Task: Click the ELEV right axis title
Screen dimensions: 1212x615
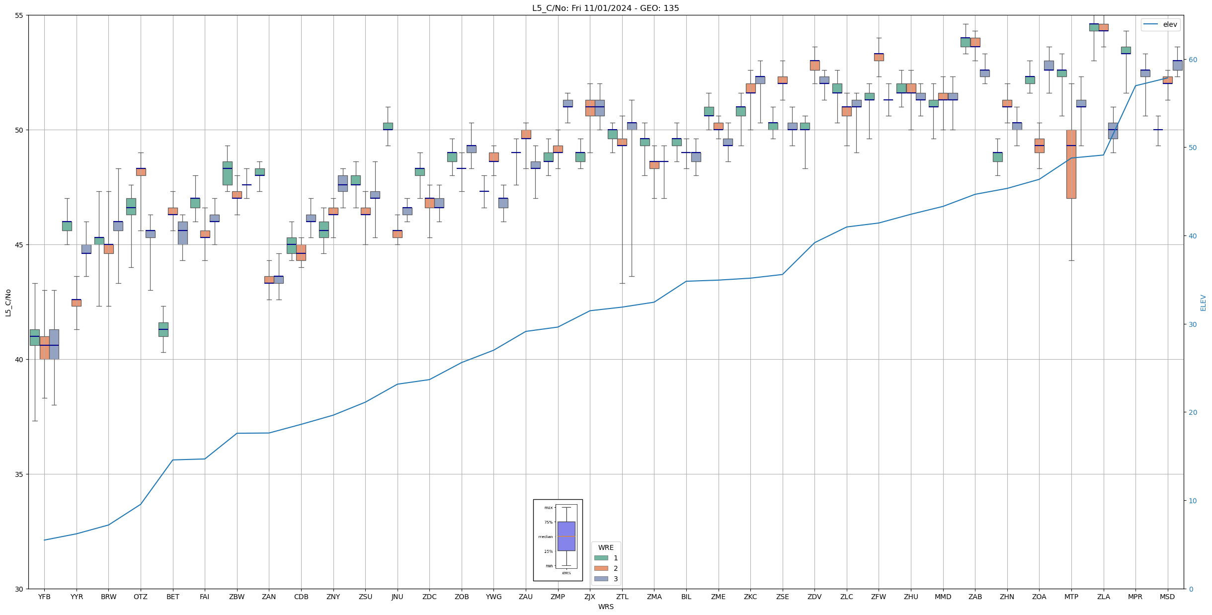Action: click(x=1203, y=303)
